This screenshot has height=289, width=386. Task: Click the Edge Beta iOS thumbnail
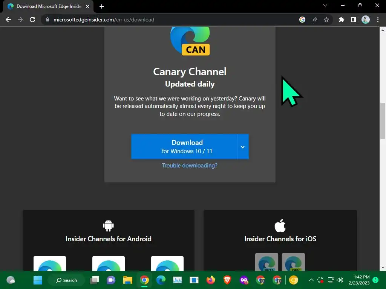pyautogui.click(x=267, y=262)
